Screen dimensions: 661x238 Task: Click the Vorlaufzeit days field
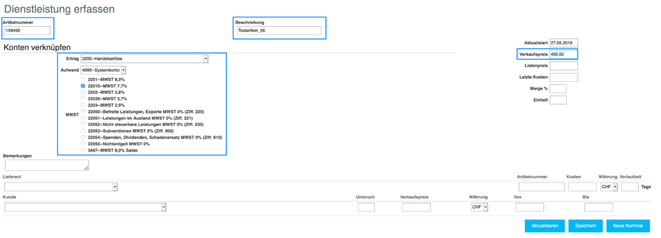click(x=630, y=187)
